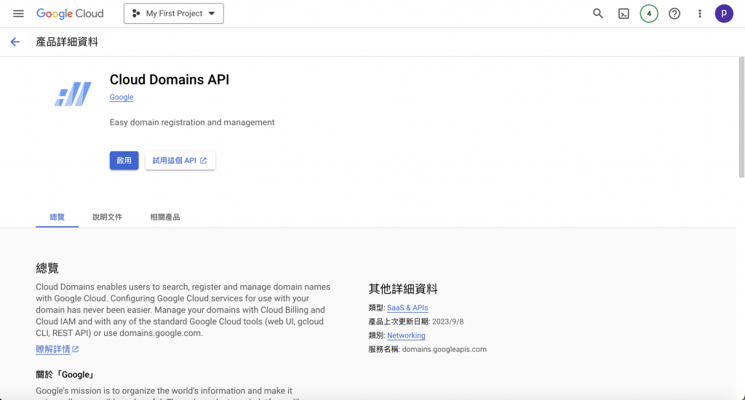
Task: Open the My First Project selector dropdown
Action: pyautogui.click(x=173, y=13)
